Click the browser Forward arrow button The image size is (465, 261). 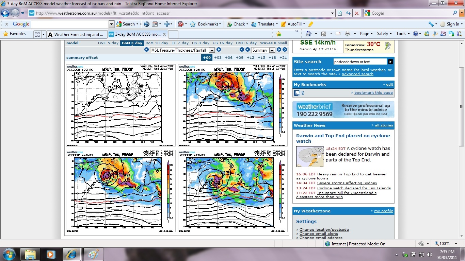coord(15,13)
